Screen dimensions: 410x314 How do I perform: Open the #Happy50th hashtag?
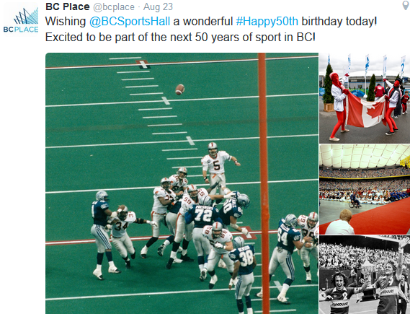(x=267, y=21)
